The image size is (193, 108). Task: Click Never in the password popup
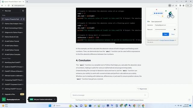tap(173, 34)
